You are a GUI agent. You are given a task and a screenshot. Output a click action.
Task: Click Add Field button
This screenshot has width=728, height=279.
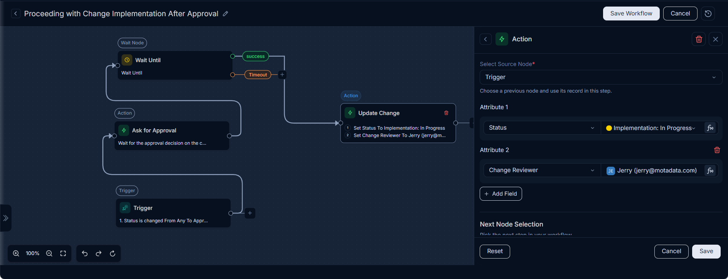click(501, 194)
